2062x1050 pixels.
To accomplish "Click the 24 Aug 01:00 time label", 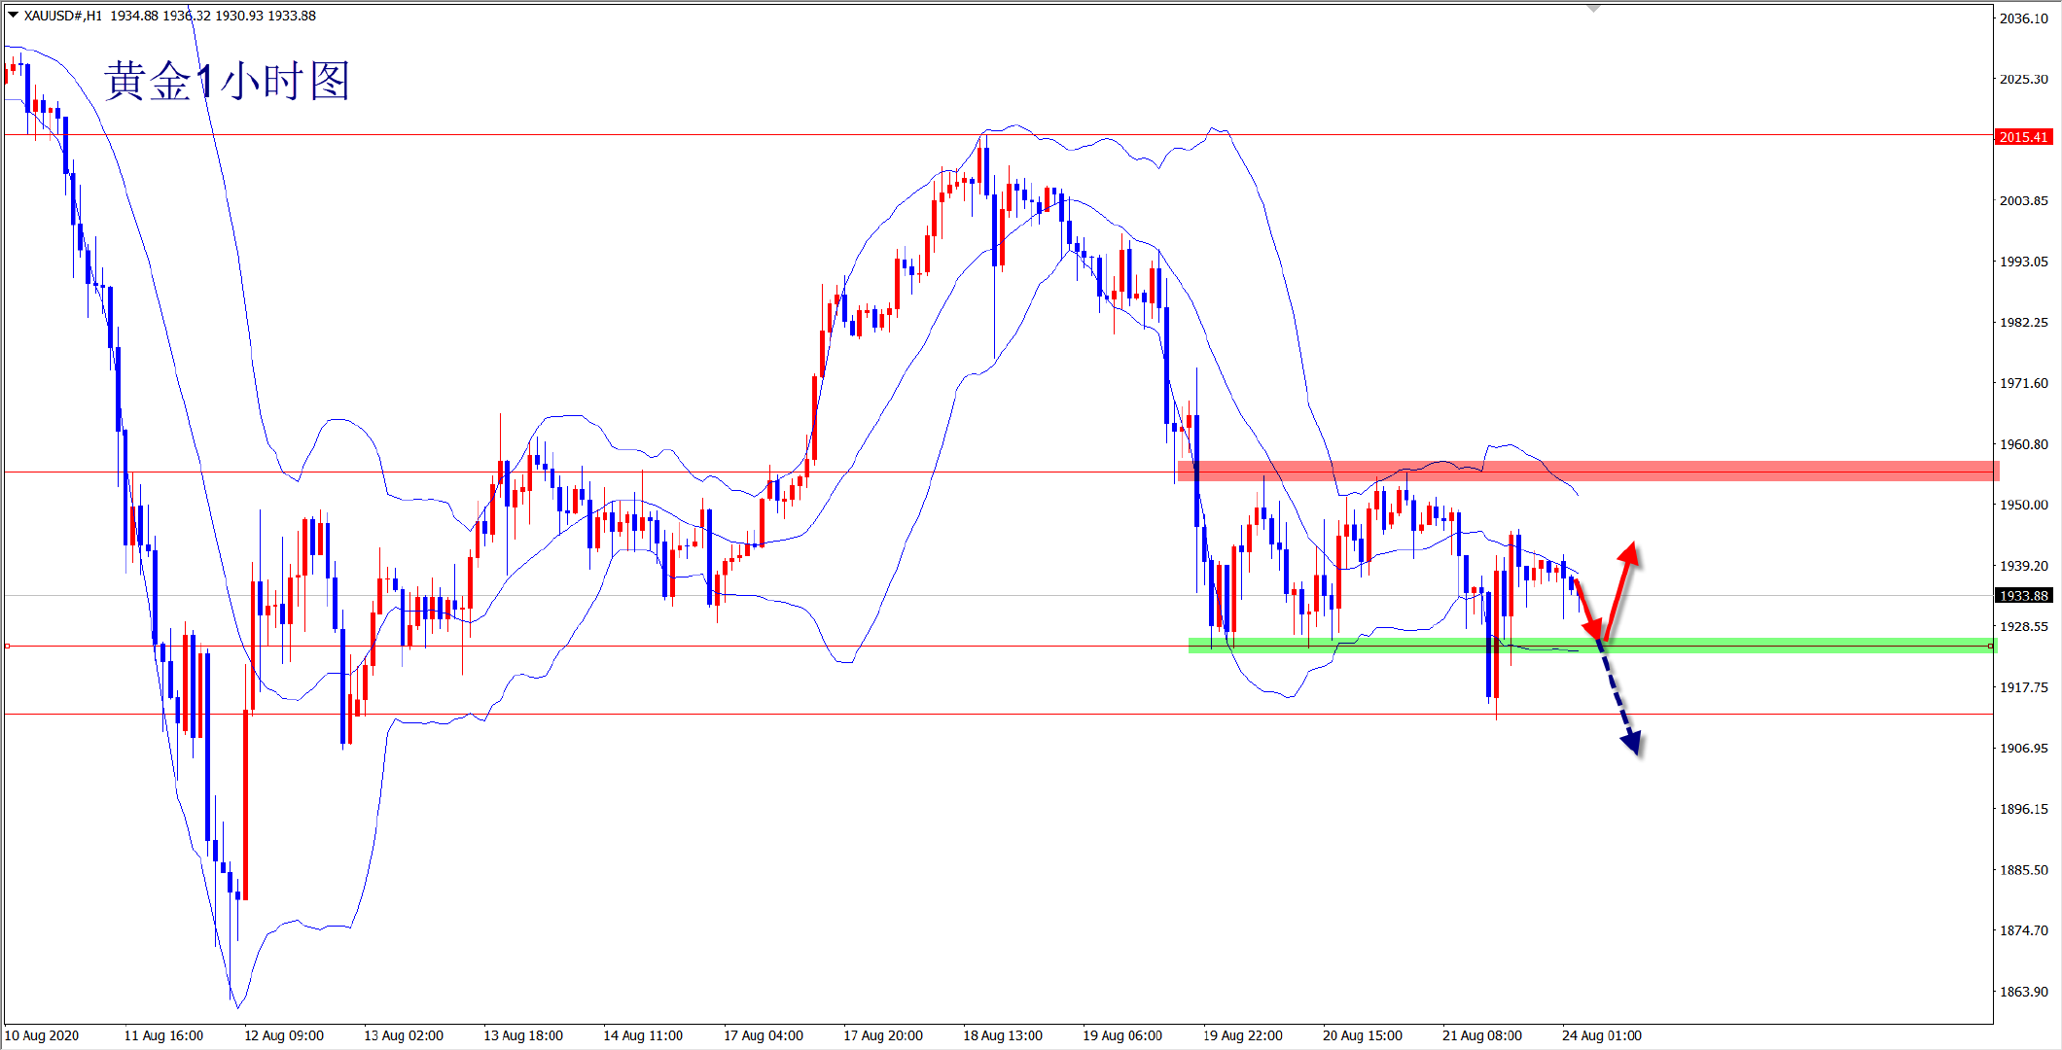I will [1601, 1035].
